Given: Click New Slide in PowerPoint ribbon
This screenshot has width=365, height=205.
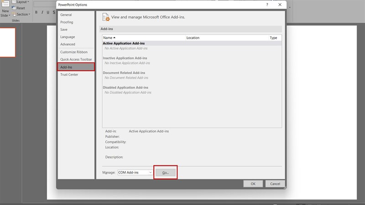Looking at the screenshot, I should click(5, 9).
